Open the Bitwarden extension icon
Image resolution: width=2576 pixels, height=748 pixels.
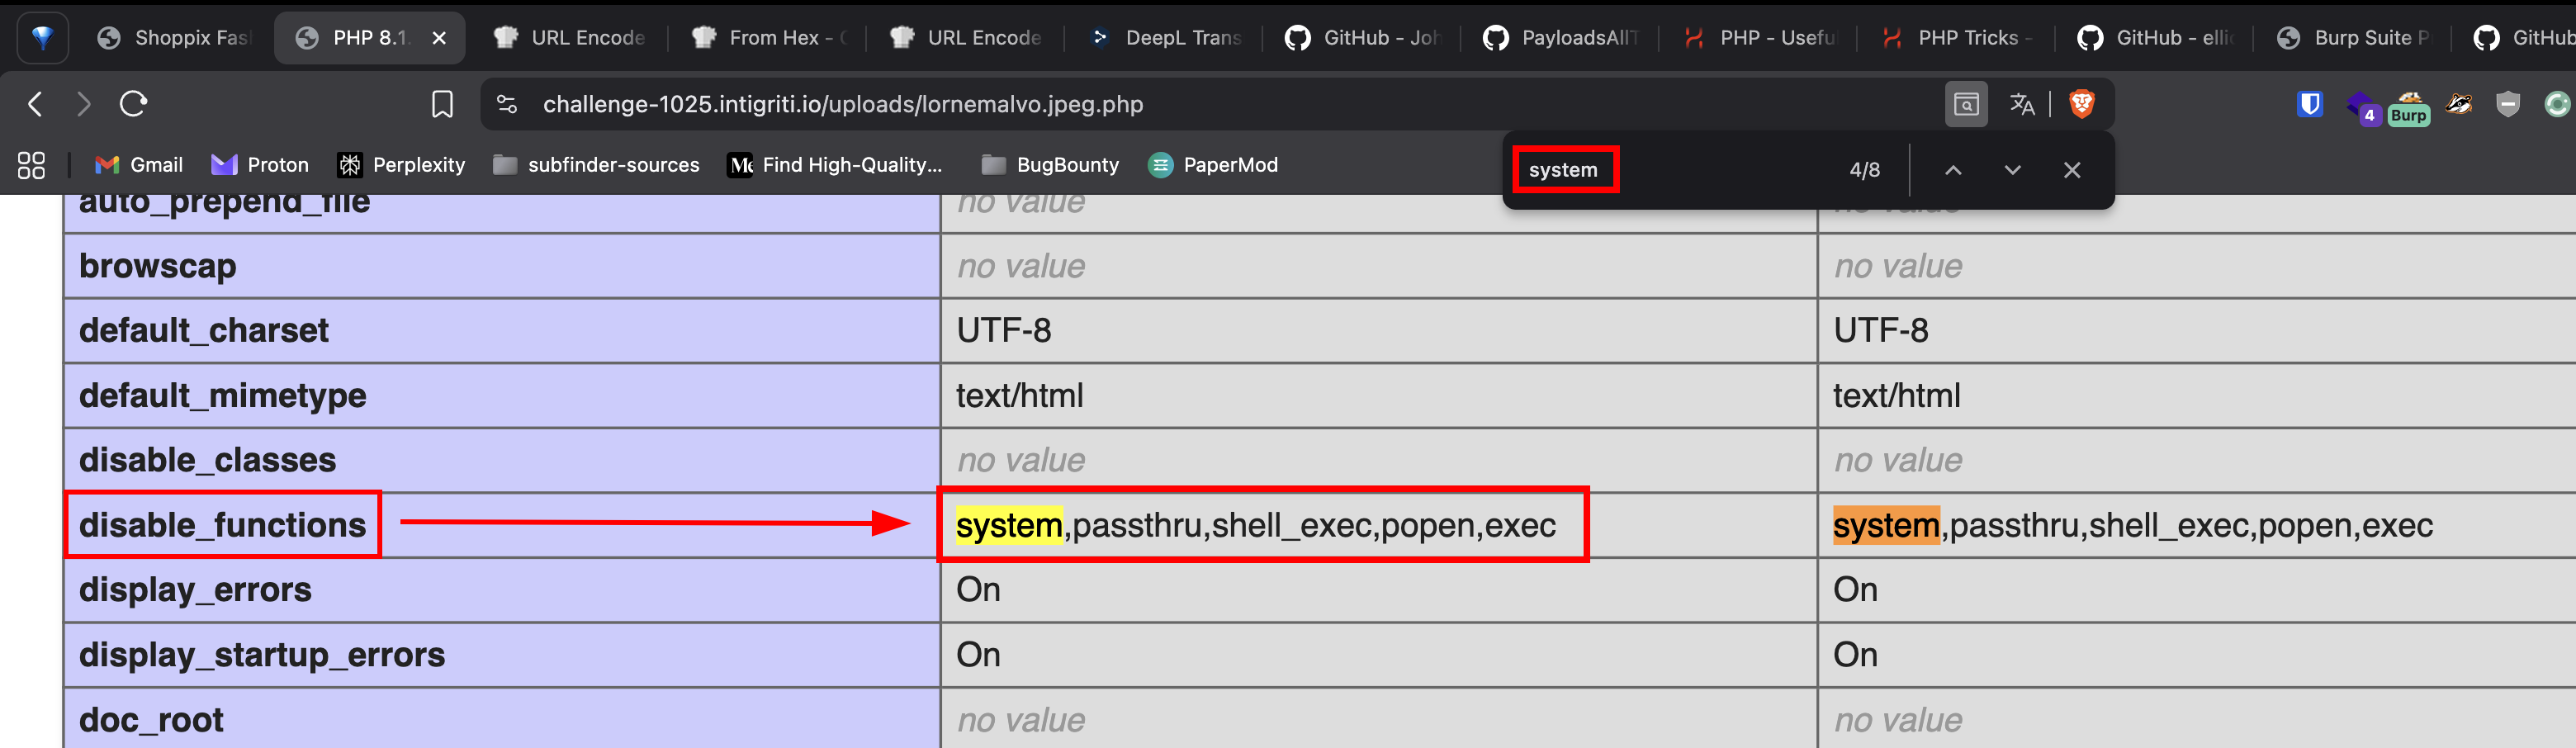pyautogui.click(x=2309, y=104)
